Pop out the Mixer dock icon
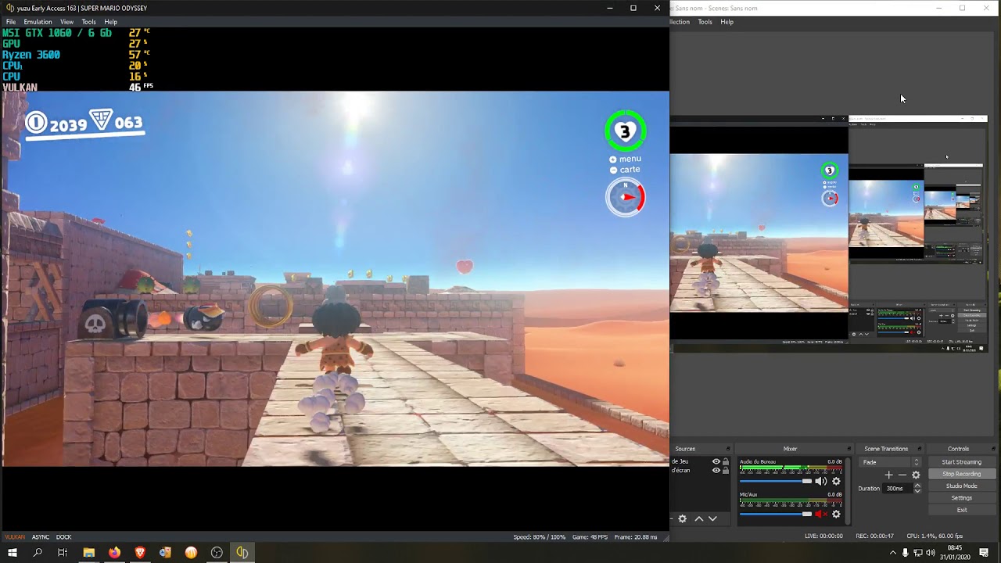1001x563 pixels. 849,449
